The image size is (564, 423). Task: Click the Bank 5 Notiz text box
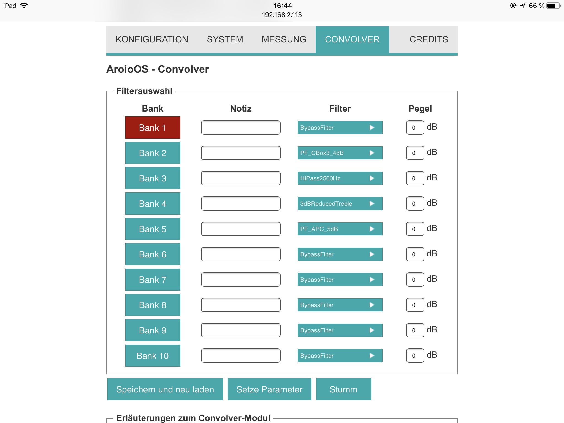pos(241,229)
